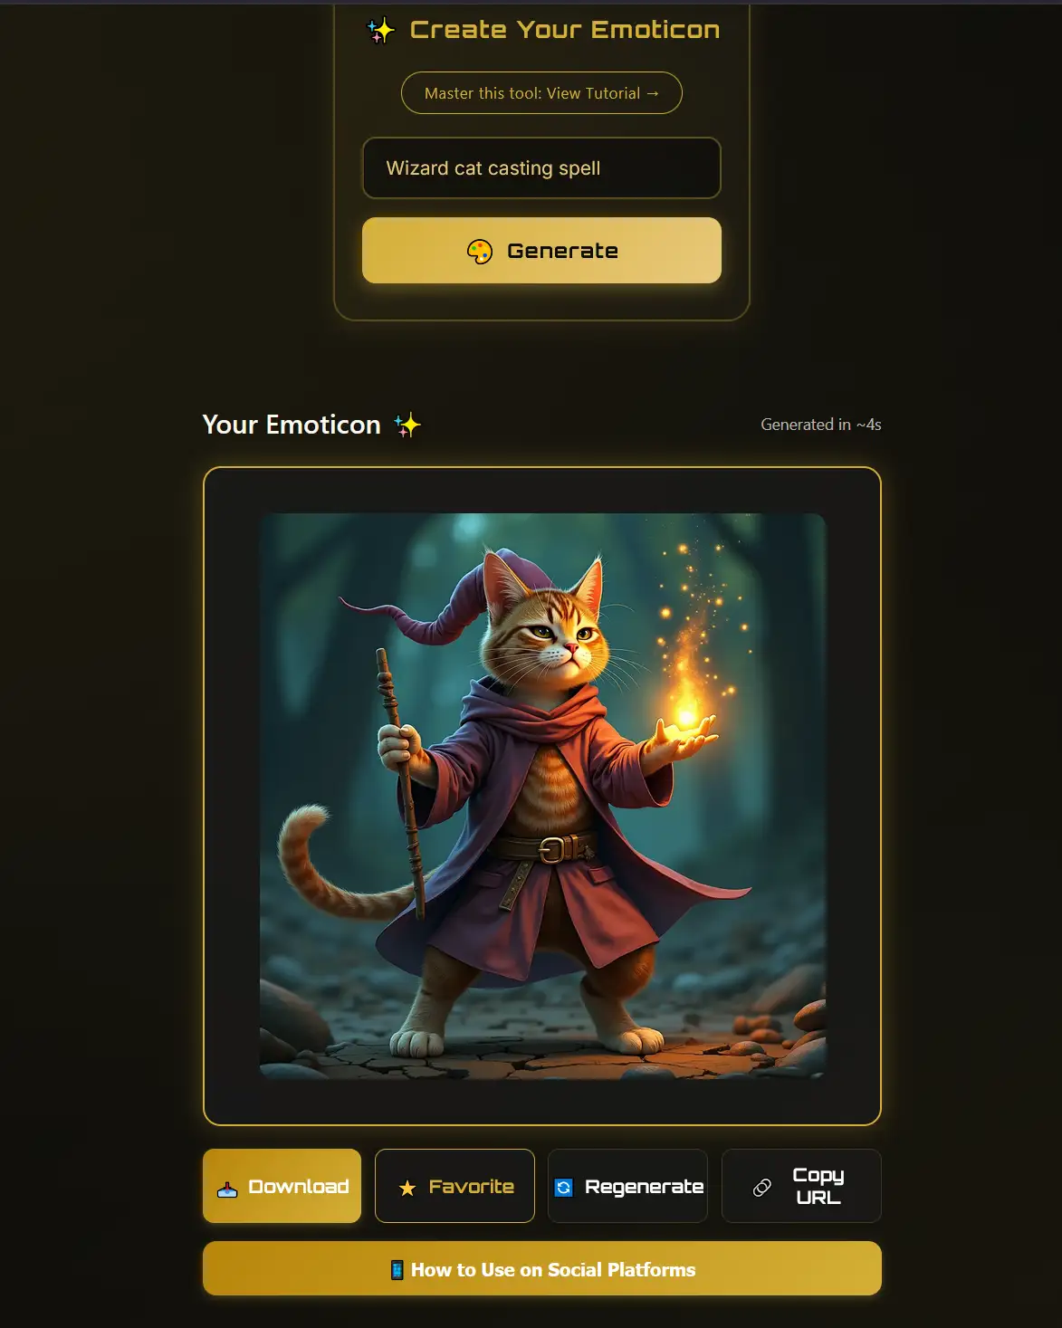The image size is (1062, 1328).
Task: Click the chain link icon
Action: pos(762,1188)
